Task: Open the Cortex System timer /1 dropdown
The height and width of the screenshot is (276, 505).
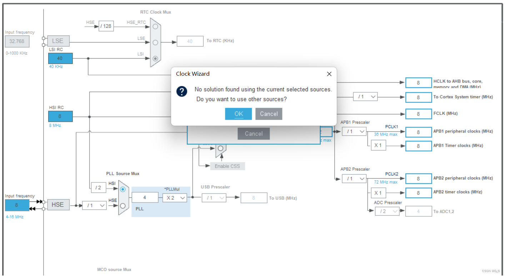Action: tap(365, 97)
